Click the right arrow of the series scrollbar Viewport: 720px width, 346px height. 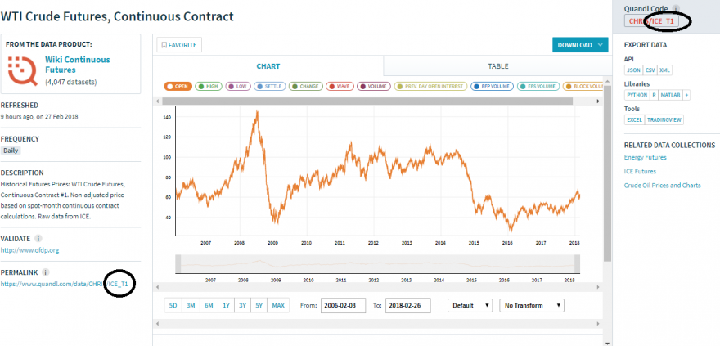[597, 101]
